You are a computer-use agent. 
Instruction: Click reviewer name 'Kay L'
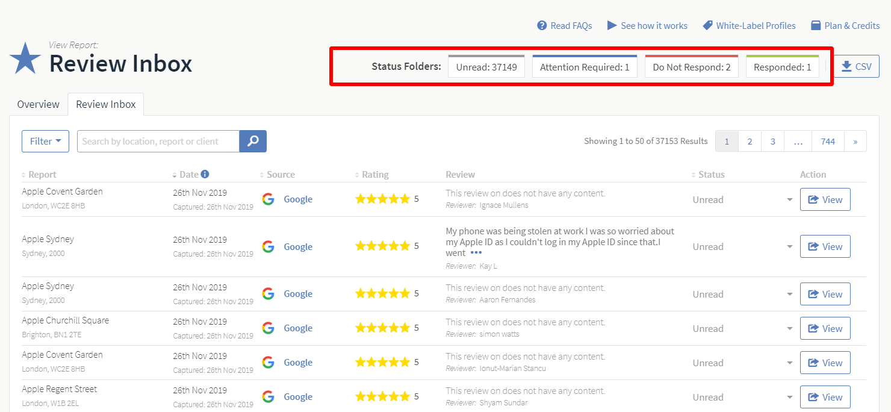pyautogui.click(x=488, y=266)
